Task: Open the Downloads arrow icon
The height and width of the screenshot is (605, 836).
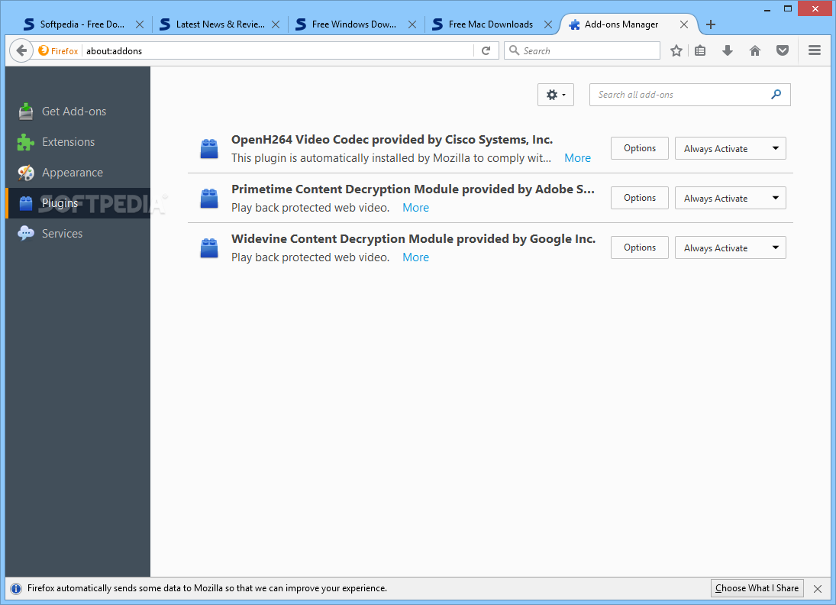Action: [x=728, y=50]
